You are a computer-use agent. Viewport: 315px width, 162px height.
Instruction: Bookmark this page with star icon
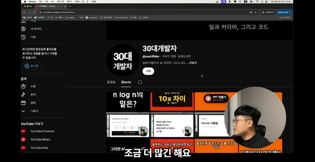click(255, 12)
